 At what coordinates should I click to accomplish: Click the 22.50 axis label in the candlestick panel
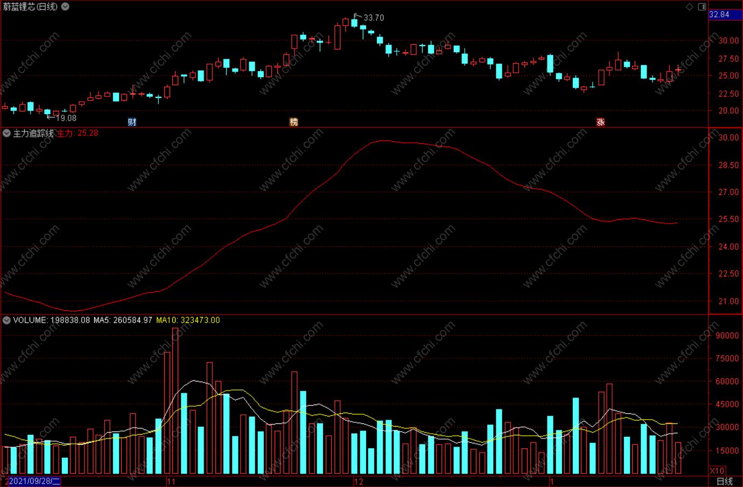728,93
